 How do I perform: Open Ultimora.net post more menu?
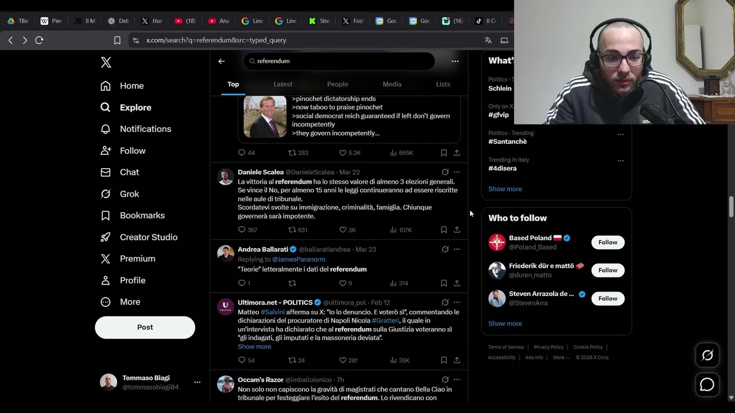click(457, 302)
